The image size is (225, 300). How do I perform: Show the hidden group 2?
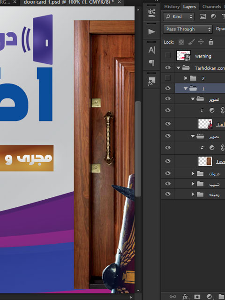coord(168,78)
